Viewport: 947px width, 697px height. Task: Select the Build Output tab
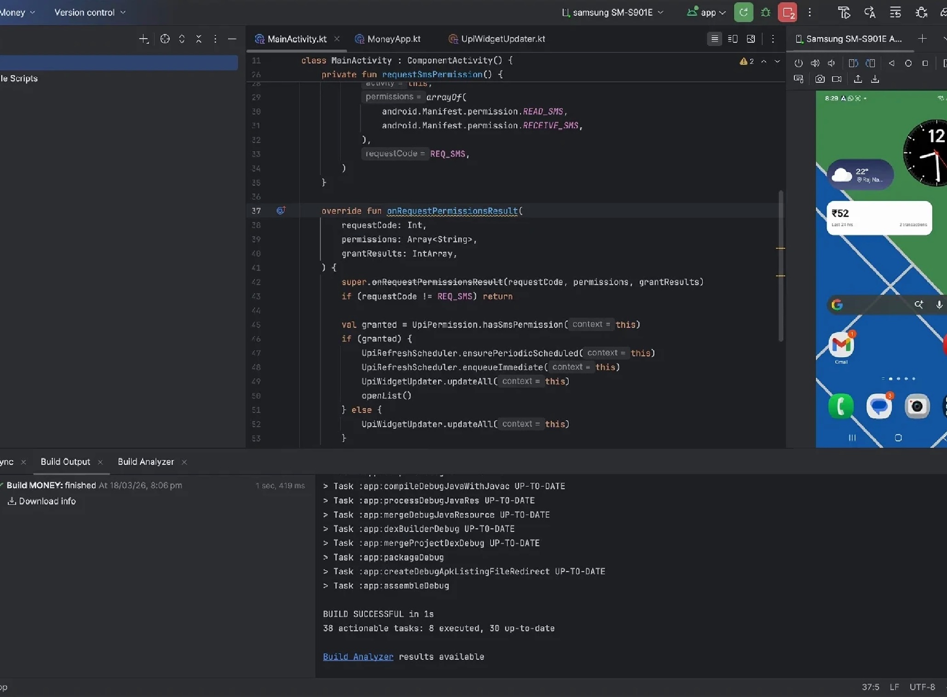pyautogui.click(x=65, y=462)
